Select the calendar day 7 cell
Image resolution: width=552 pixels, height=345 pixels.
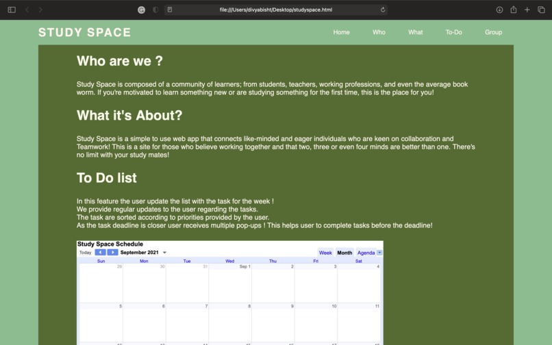coord(187,323)
